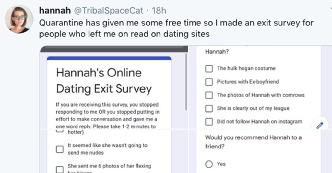This screenshot has width=332, height=173.
Task: Open the tweet options chevron at top right
Action: tap(331, 9)
